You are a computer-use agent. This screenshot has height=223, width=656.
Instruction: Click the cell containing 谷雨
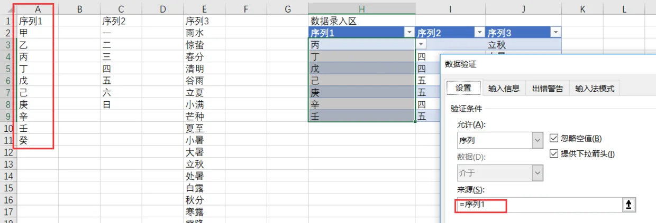click(x=204, y=81)
